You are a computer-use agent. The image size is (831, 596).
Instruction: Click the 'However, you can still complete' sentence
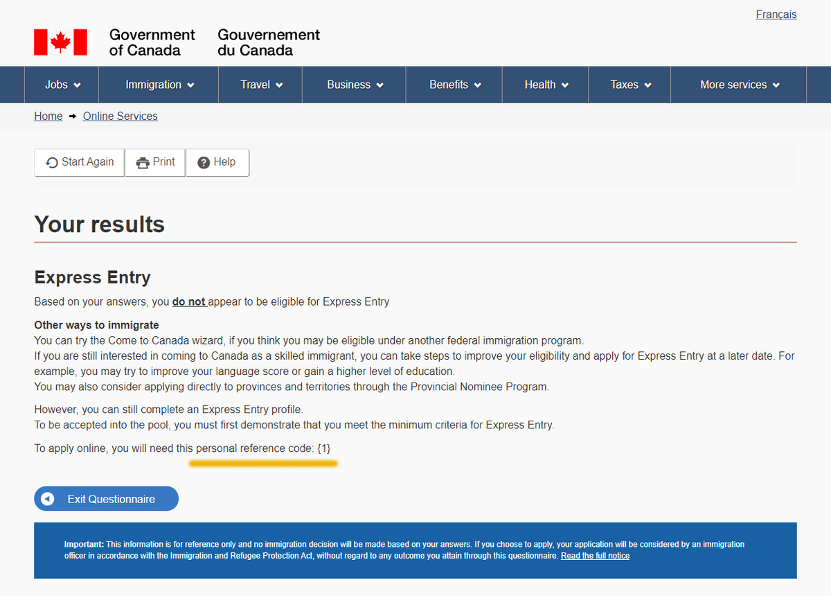(169, 410)
